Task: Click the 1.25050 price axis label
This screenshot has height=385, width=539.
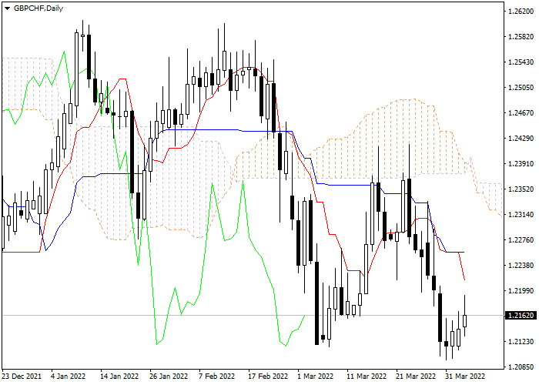Action: (521, 88)
